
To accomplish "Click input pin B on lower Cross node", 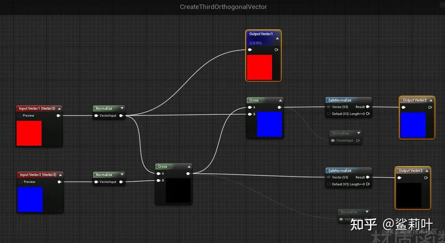I will 158,180.
